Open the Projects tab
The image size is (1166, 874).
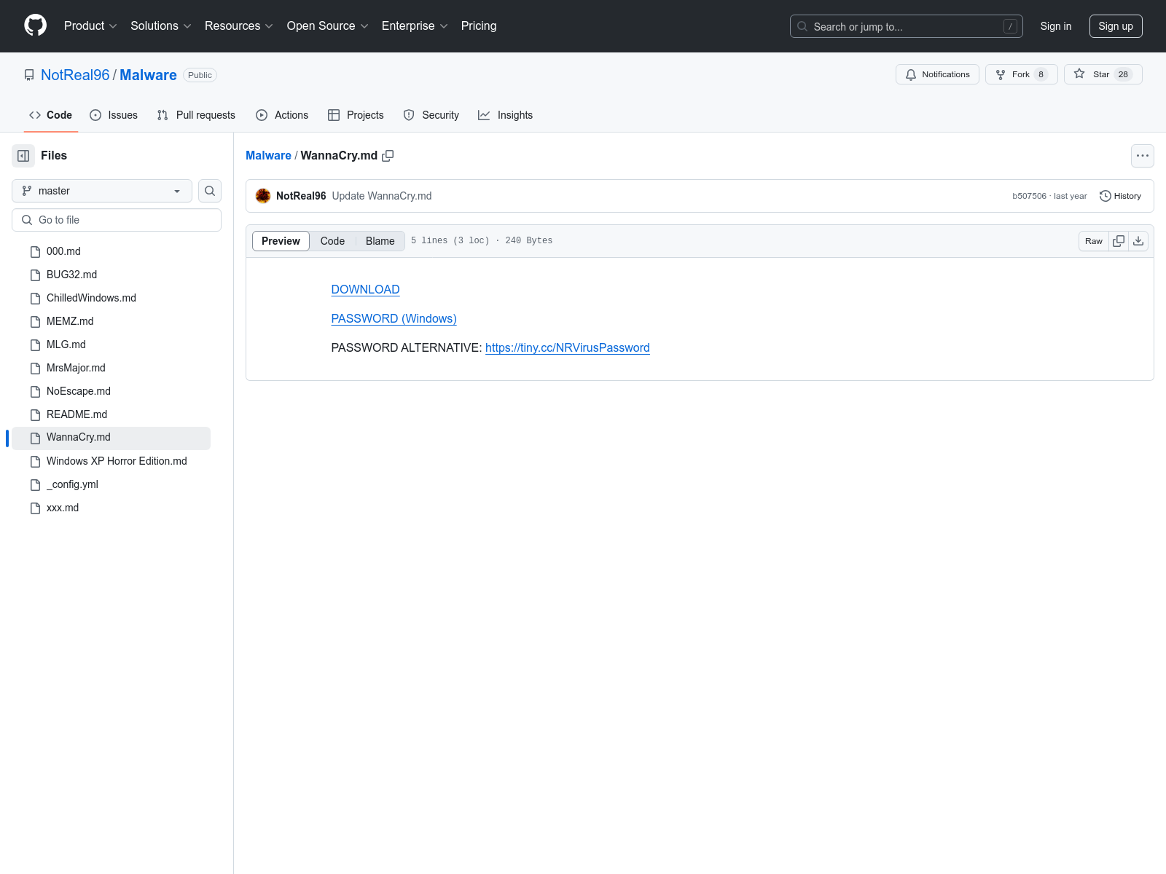point(356,115)
